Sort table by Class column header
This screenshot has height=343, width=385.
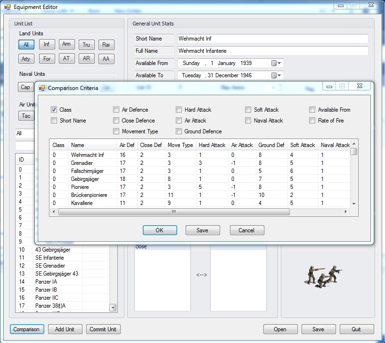click(59, 145)
